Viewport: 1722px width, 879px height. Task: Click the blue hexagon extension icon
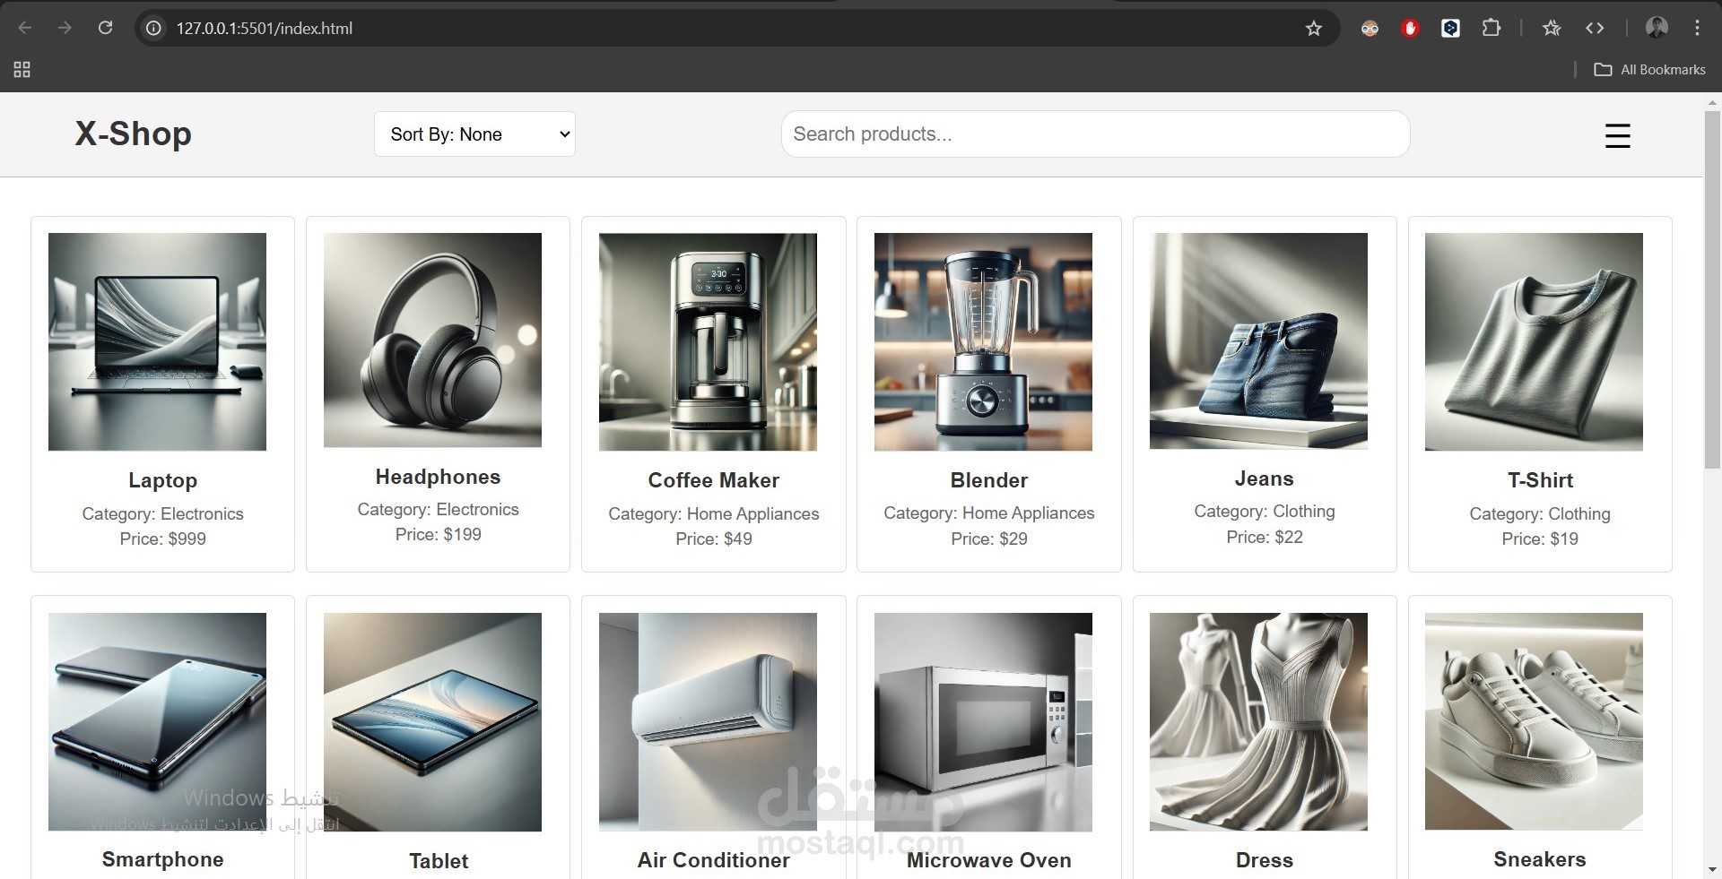point(1450,29)
